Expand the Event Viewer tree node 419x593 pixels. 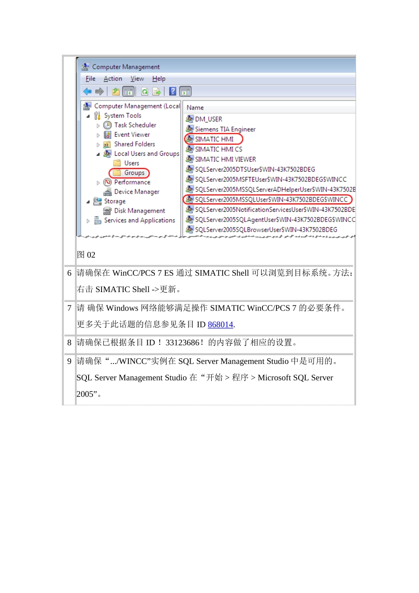pos(98,135)
